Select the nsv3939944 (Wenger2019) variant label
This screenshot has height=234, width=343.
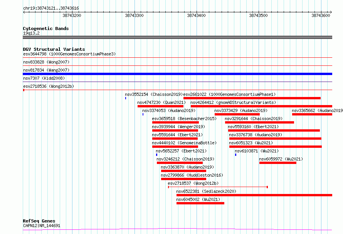178,127
